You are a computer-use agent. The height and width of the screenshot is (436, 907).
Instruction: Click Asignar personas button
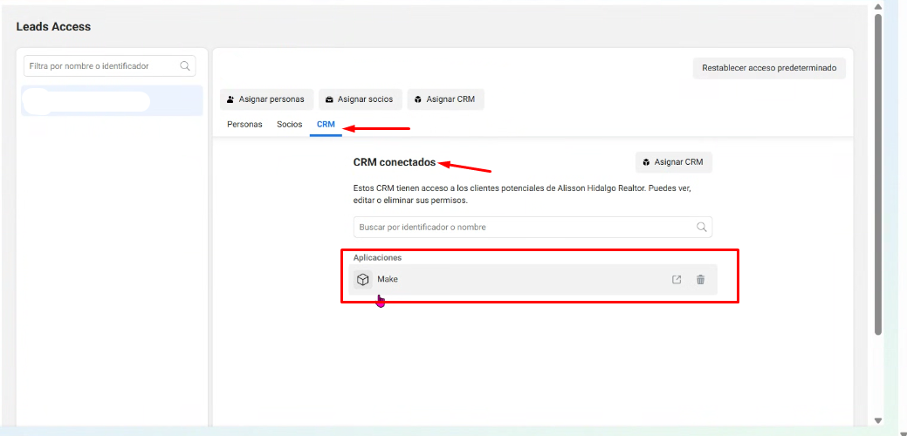(x=266, y=99)
